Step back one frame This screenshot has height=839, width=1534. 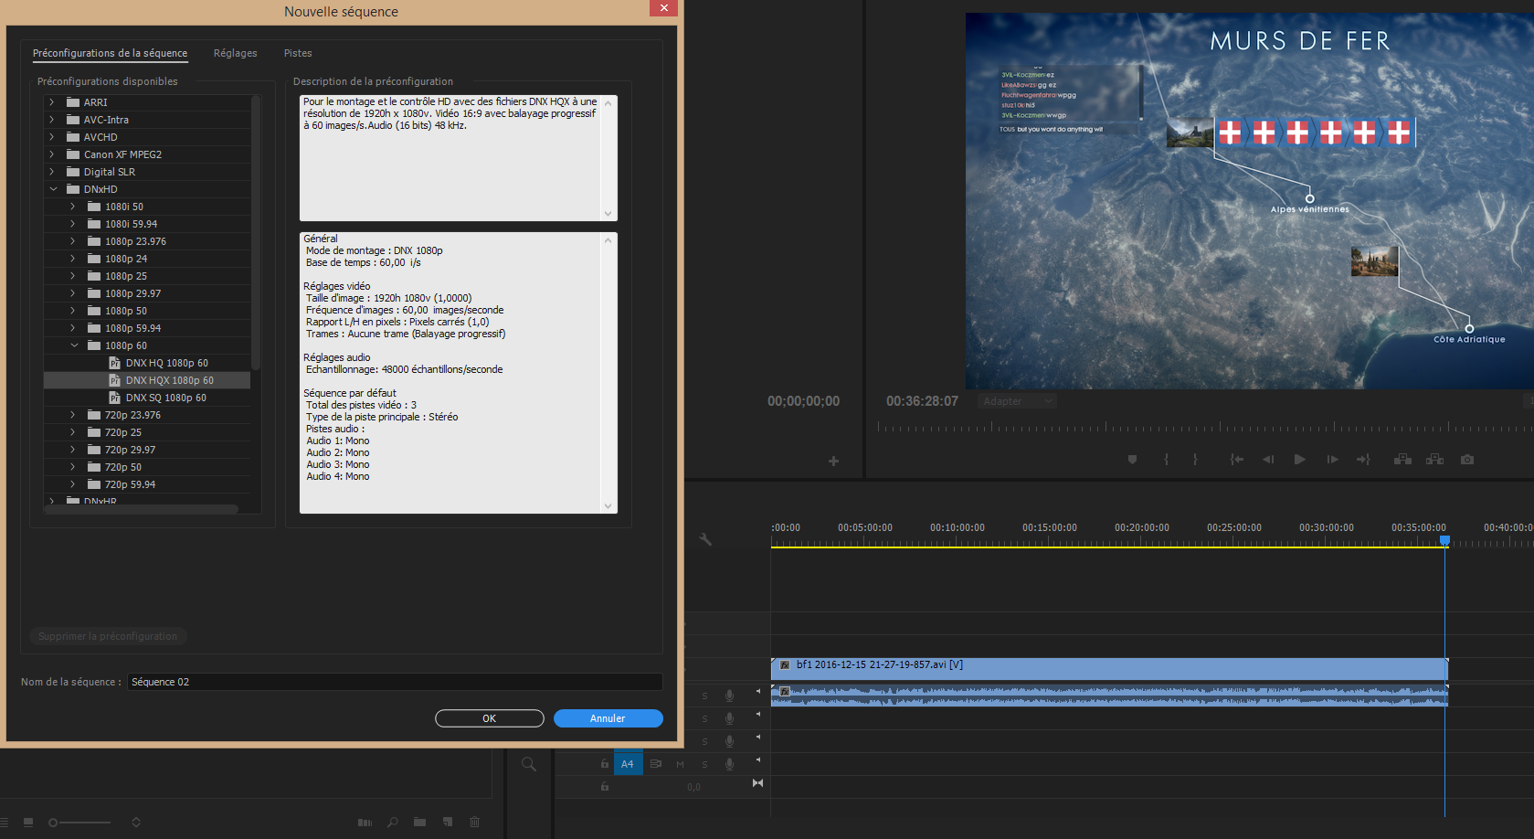coord(1268,460)
